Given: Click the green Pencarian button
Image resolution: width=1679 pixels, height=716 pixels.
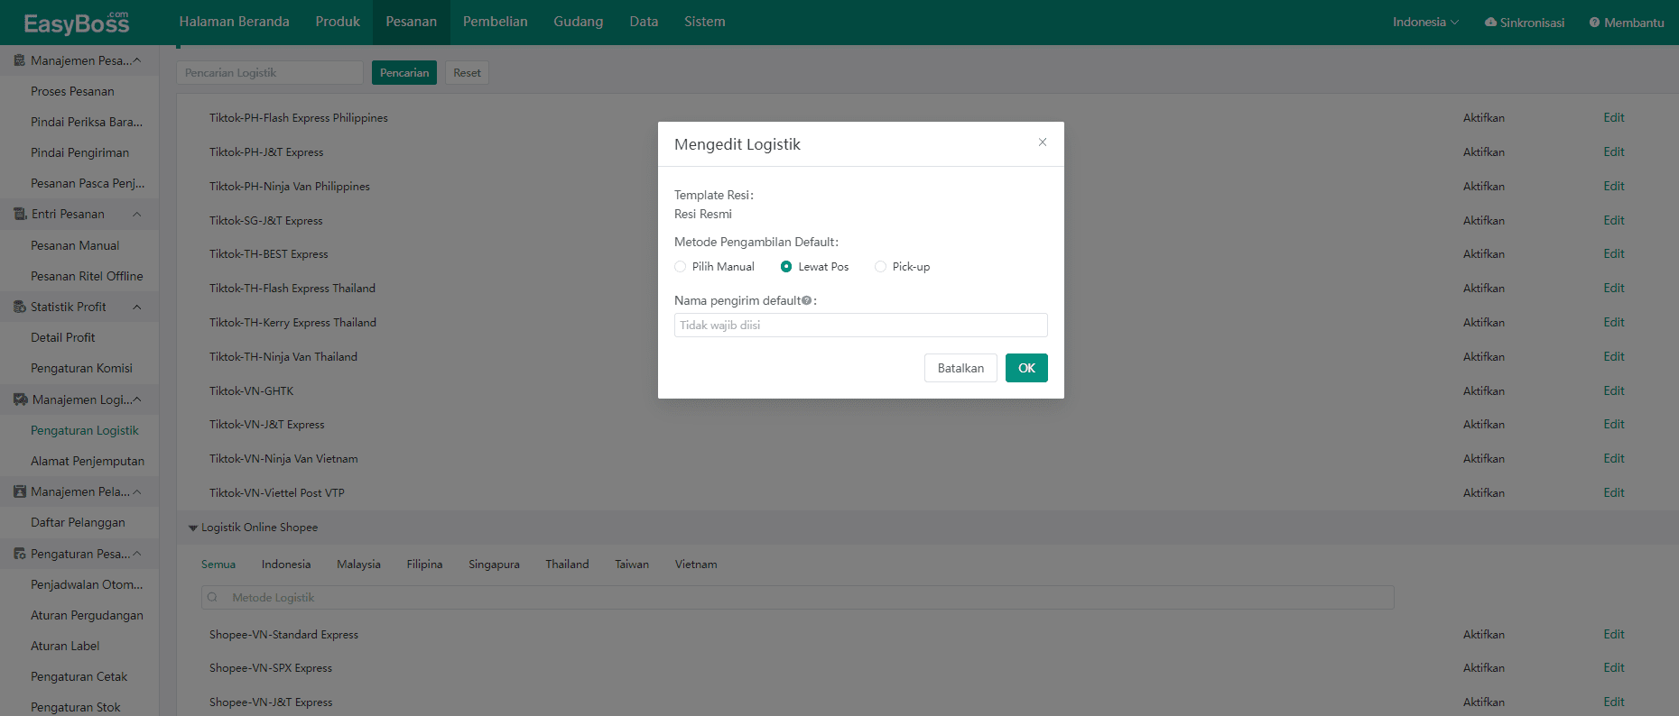Looking at the screenshot, I should coord(404,73).
